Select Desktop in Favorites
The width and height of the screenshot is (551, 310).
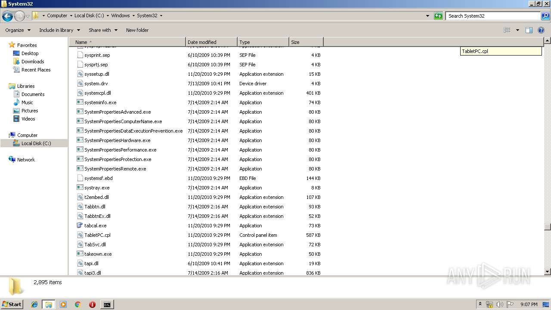(30, 53)
